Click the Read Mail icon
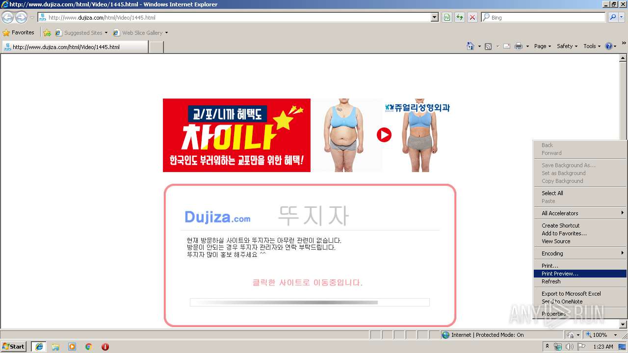 point(507,46)
